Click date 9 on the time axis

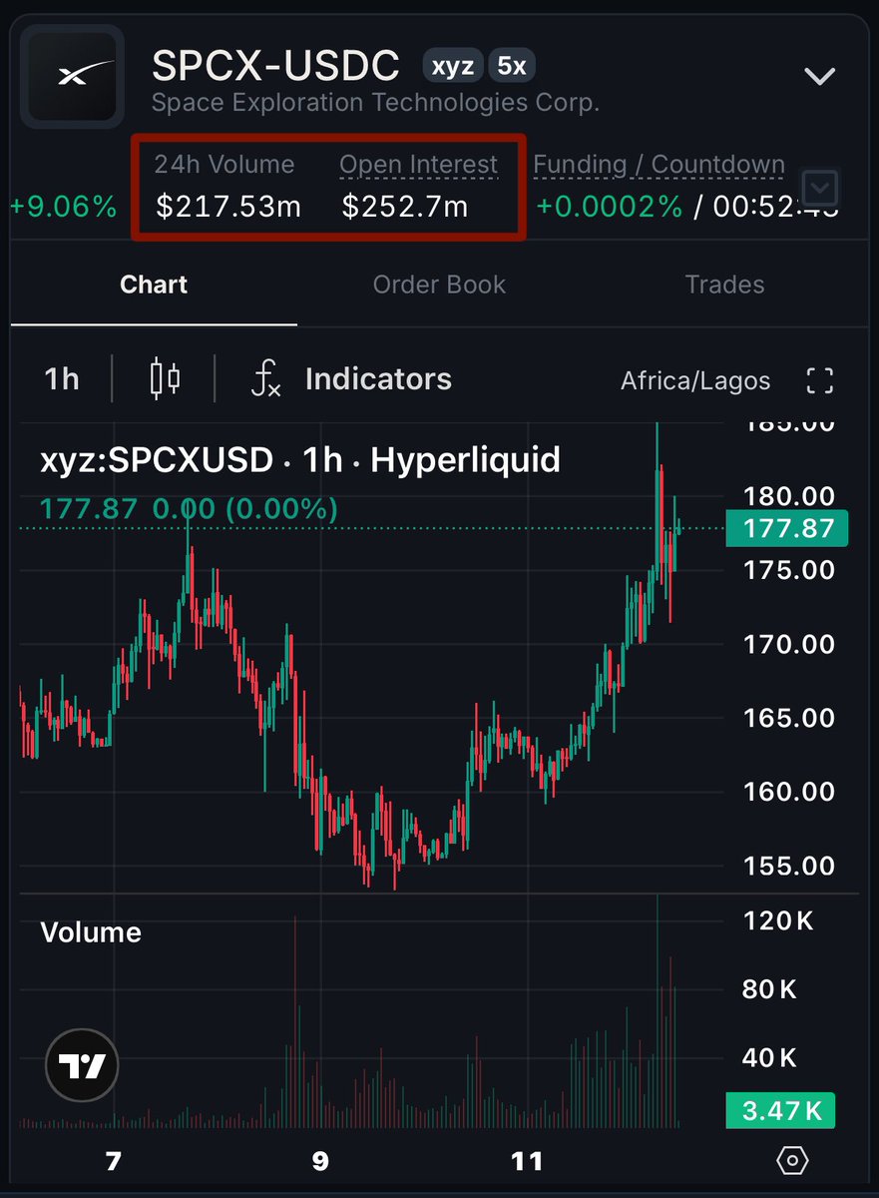(x=320, y=1161)
